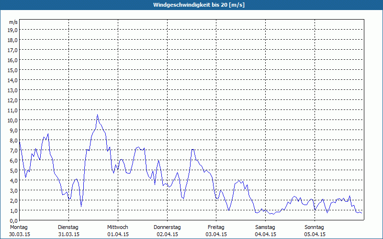Click the 'Montag' day label
383x239 pixels.
pyautogui.click(x=19, y=228)
